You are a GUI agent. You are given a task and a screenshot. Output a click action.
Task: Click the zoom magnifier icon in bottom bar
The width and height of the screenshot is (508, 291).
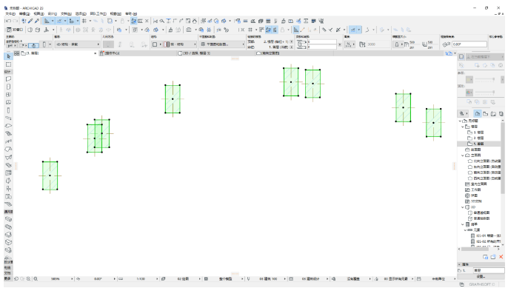36,278
